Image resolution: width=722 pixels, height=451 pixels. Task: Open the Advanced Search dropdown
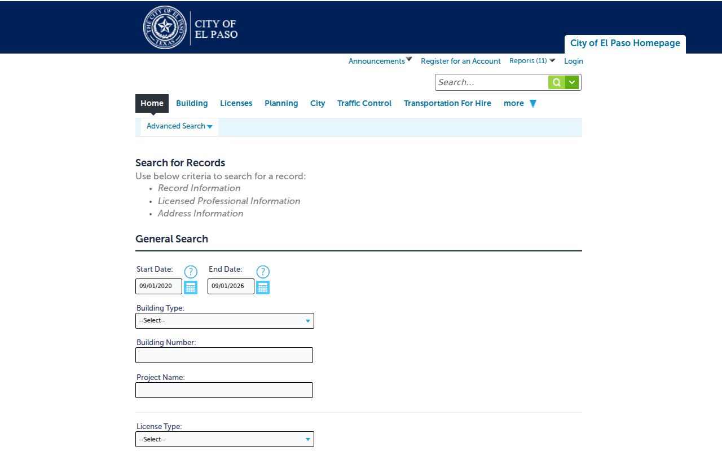point(179,126)
